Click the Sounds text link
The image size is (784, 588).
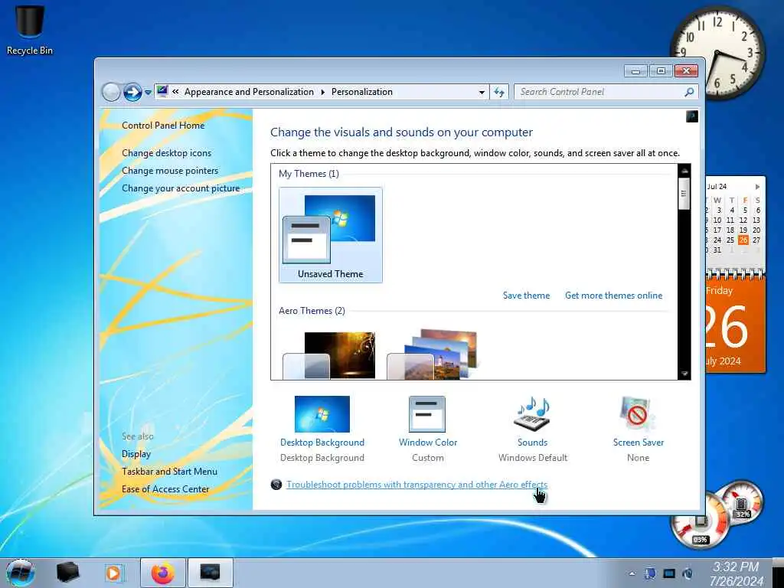(533, 443)
